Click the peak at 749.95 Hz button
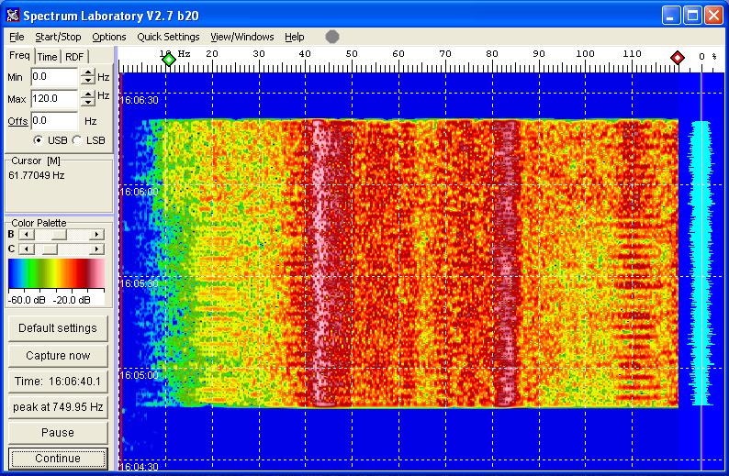The image size is (729, 476). (58, 407)
